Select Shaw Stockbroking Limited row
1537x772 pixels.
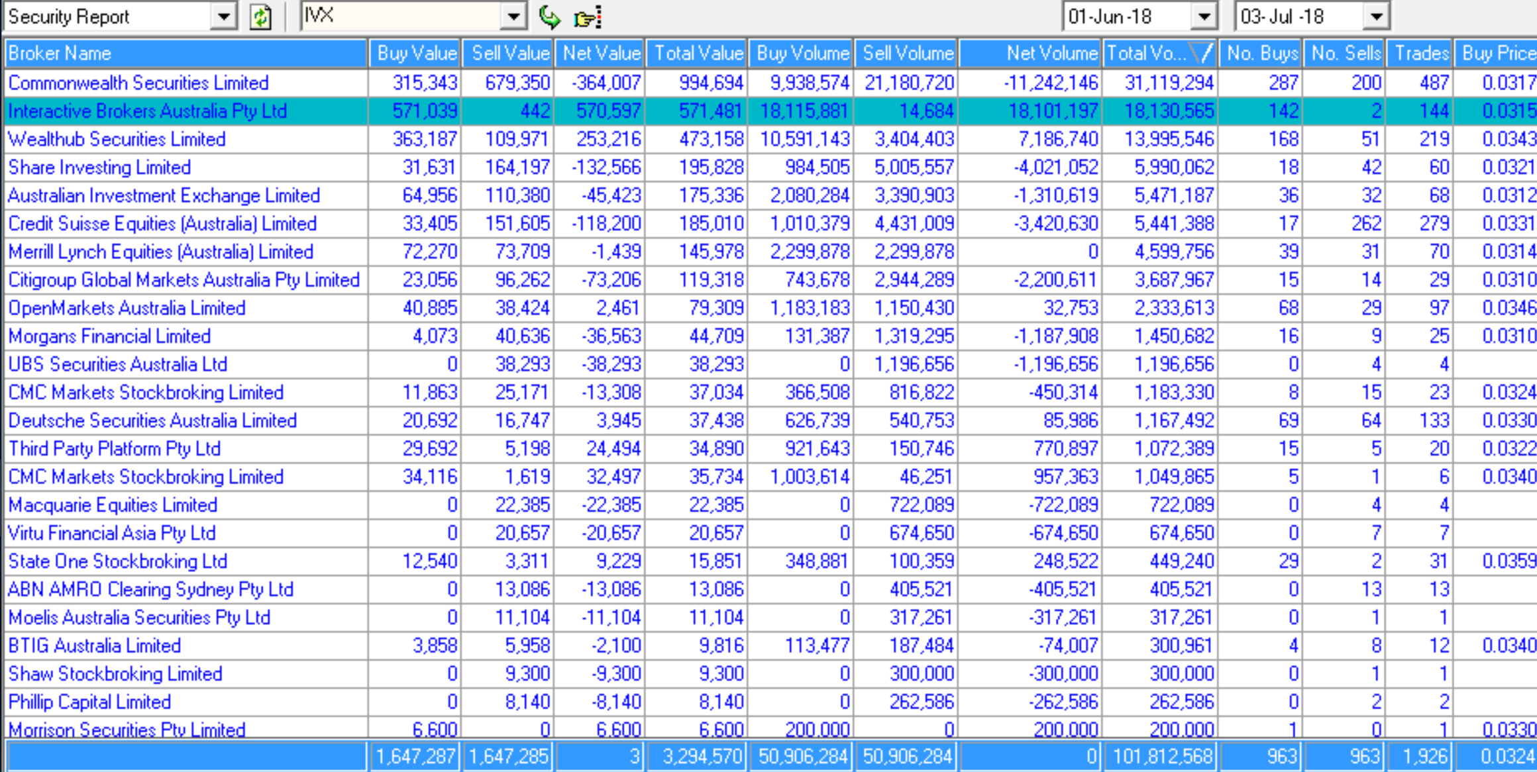pyautogui.click(x=770, y=674)
